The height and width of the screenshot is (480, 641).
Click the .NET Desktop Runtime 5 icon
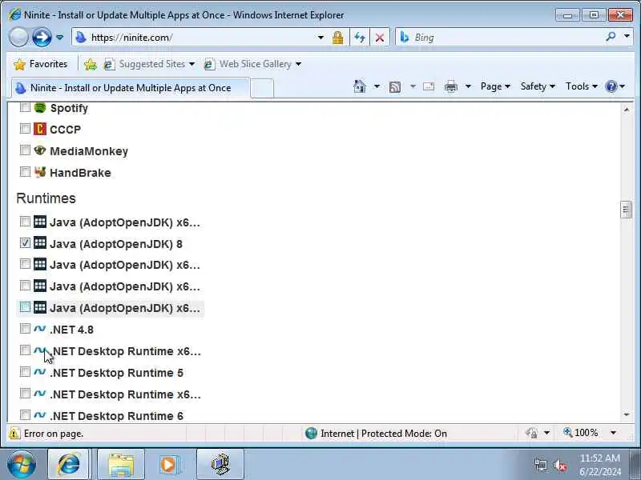click(x=39, y=371)
